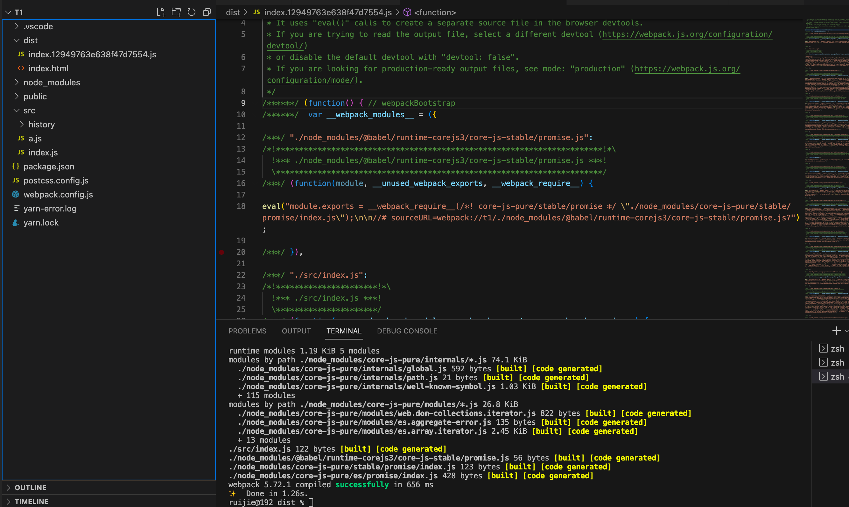Click Refresh Explorer icon
The image size is (849, 507).
pos(192,12)
